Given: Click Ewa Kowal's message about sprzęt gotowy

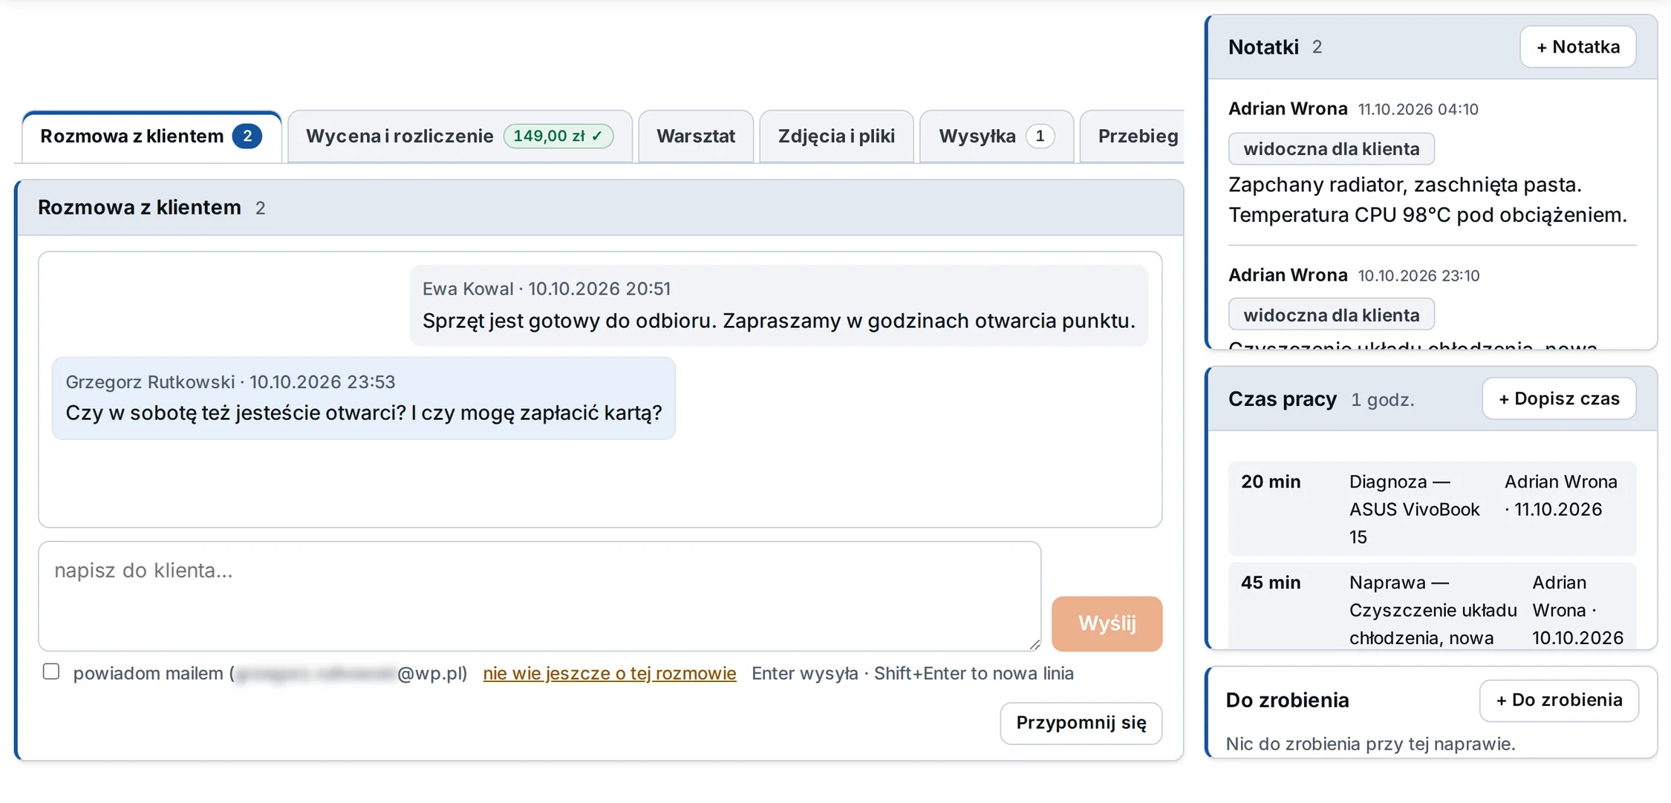Looking at the screenshot, I should pos(779,305).
